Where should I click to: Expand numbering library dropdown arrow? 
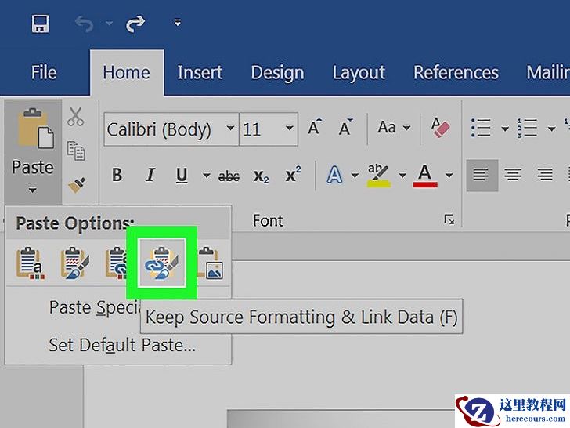point(551,129)
